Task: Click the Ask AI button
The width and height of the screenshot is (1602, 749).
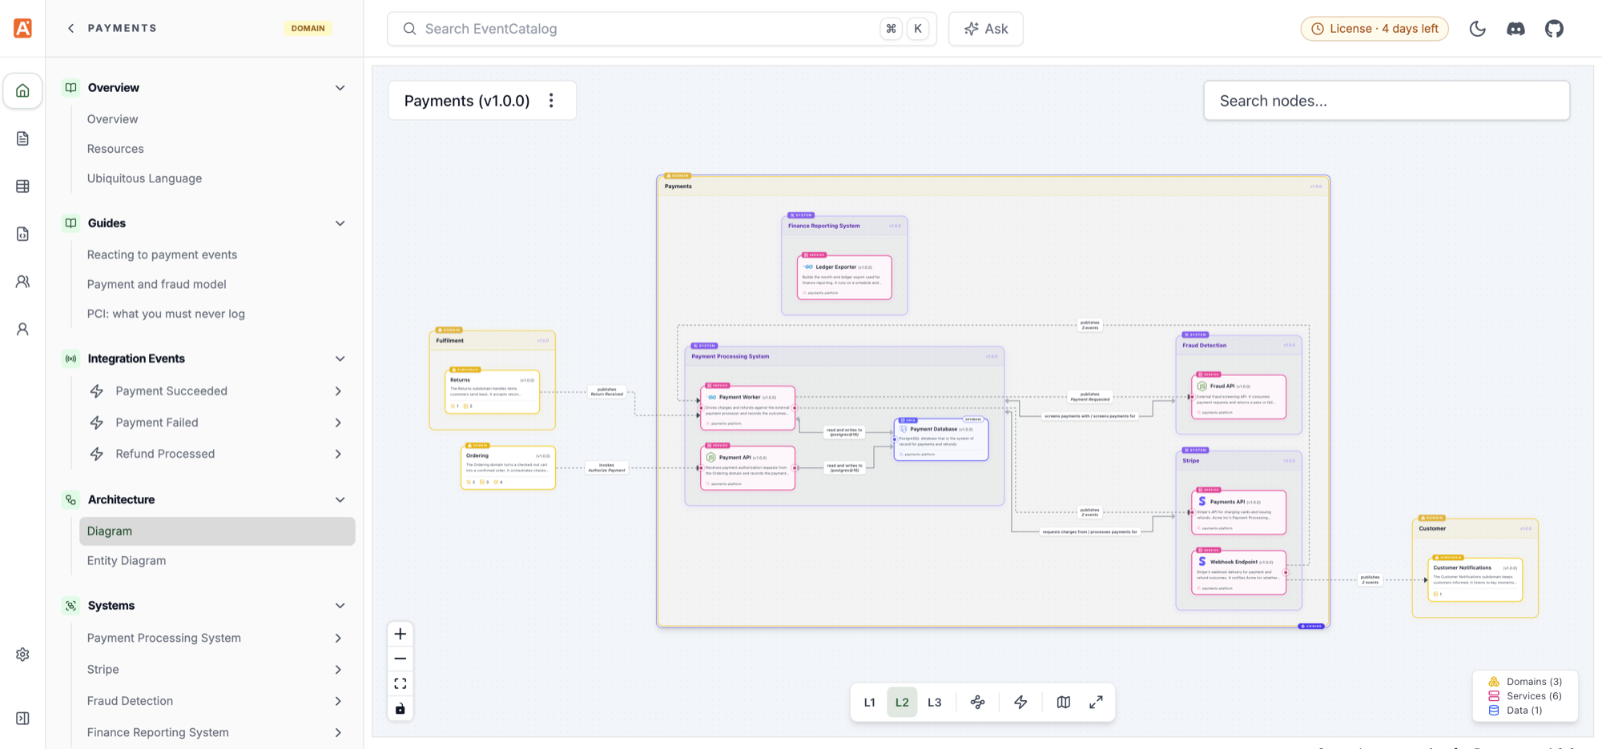Action: tap(986, 29)
